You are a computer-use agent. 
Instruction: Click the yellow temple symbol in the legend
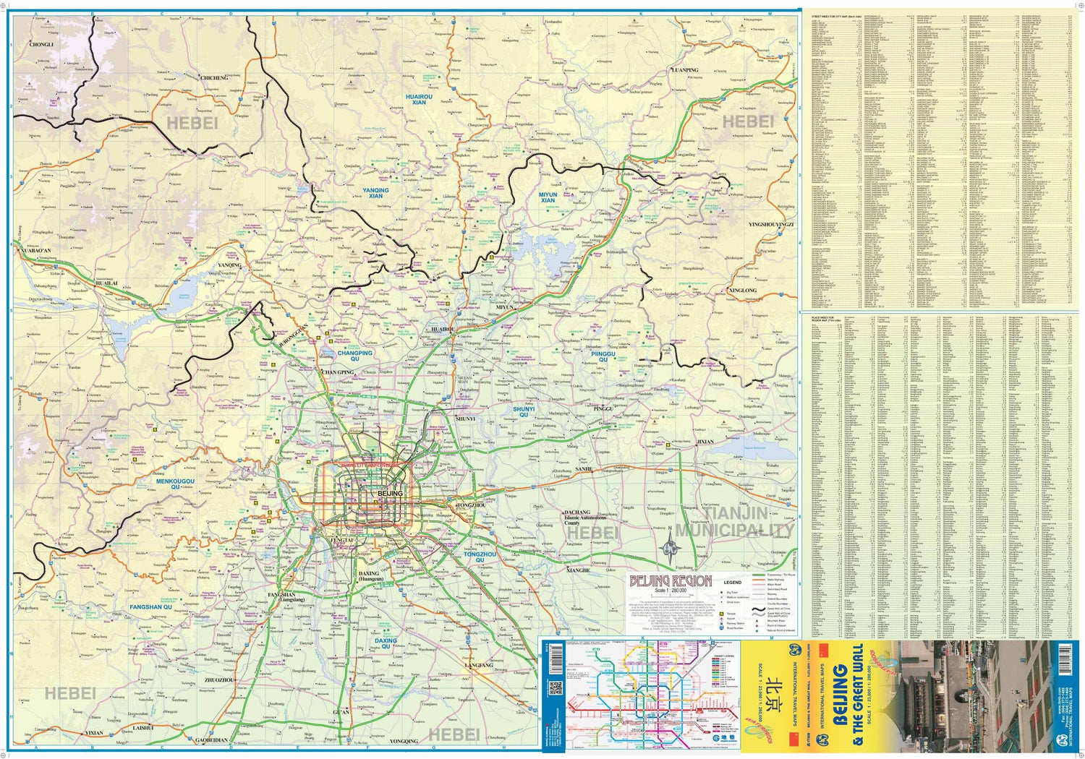(x=721, y=614)
